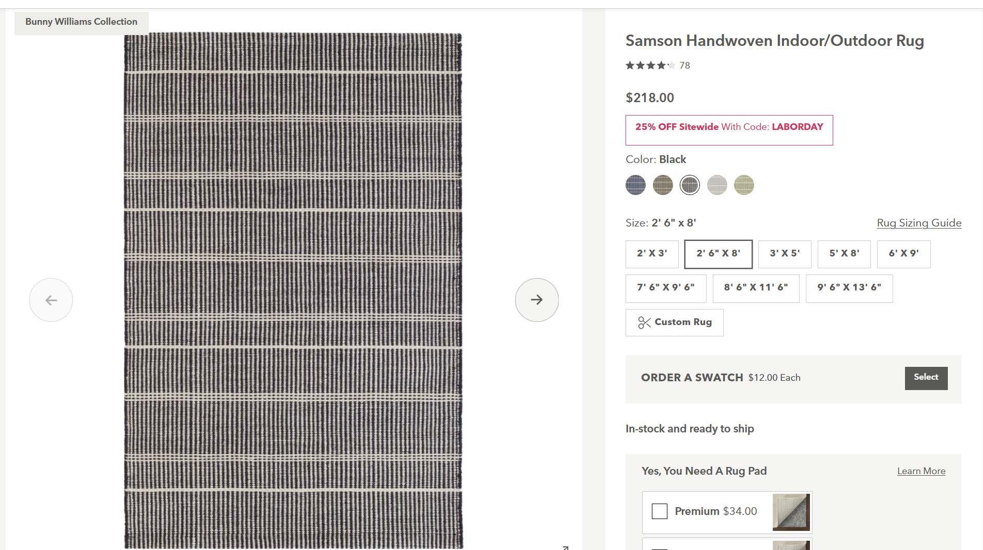Select the brown color swatch

point(663,185)
